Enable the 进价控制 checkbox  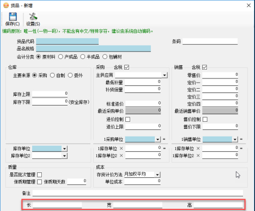tap(128, 119)
